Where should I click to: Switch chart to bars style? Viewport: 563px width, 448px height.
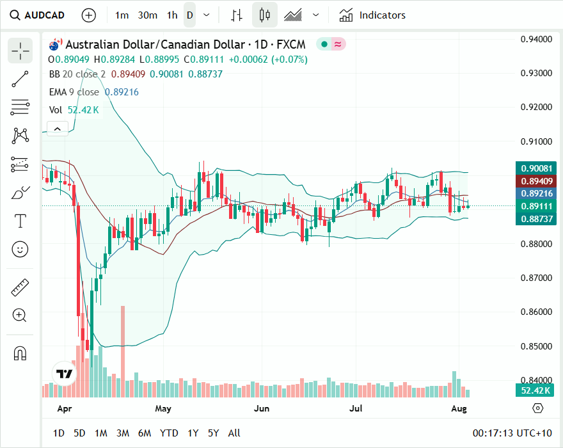point(237,15)
